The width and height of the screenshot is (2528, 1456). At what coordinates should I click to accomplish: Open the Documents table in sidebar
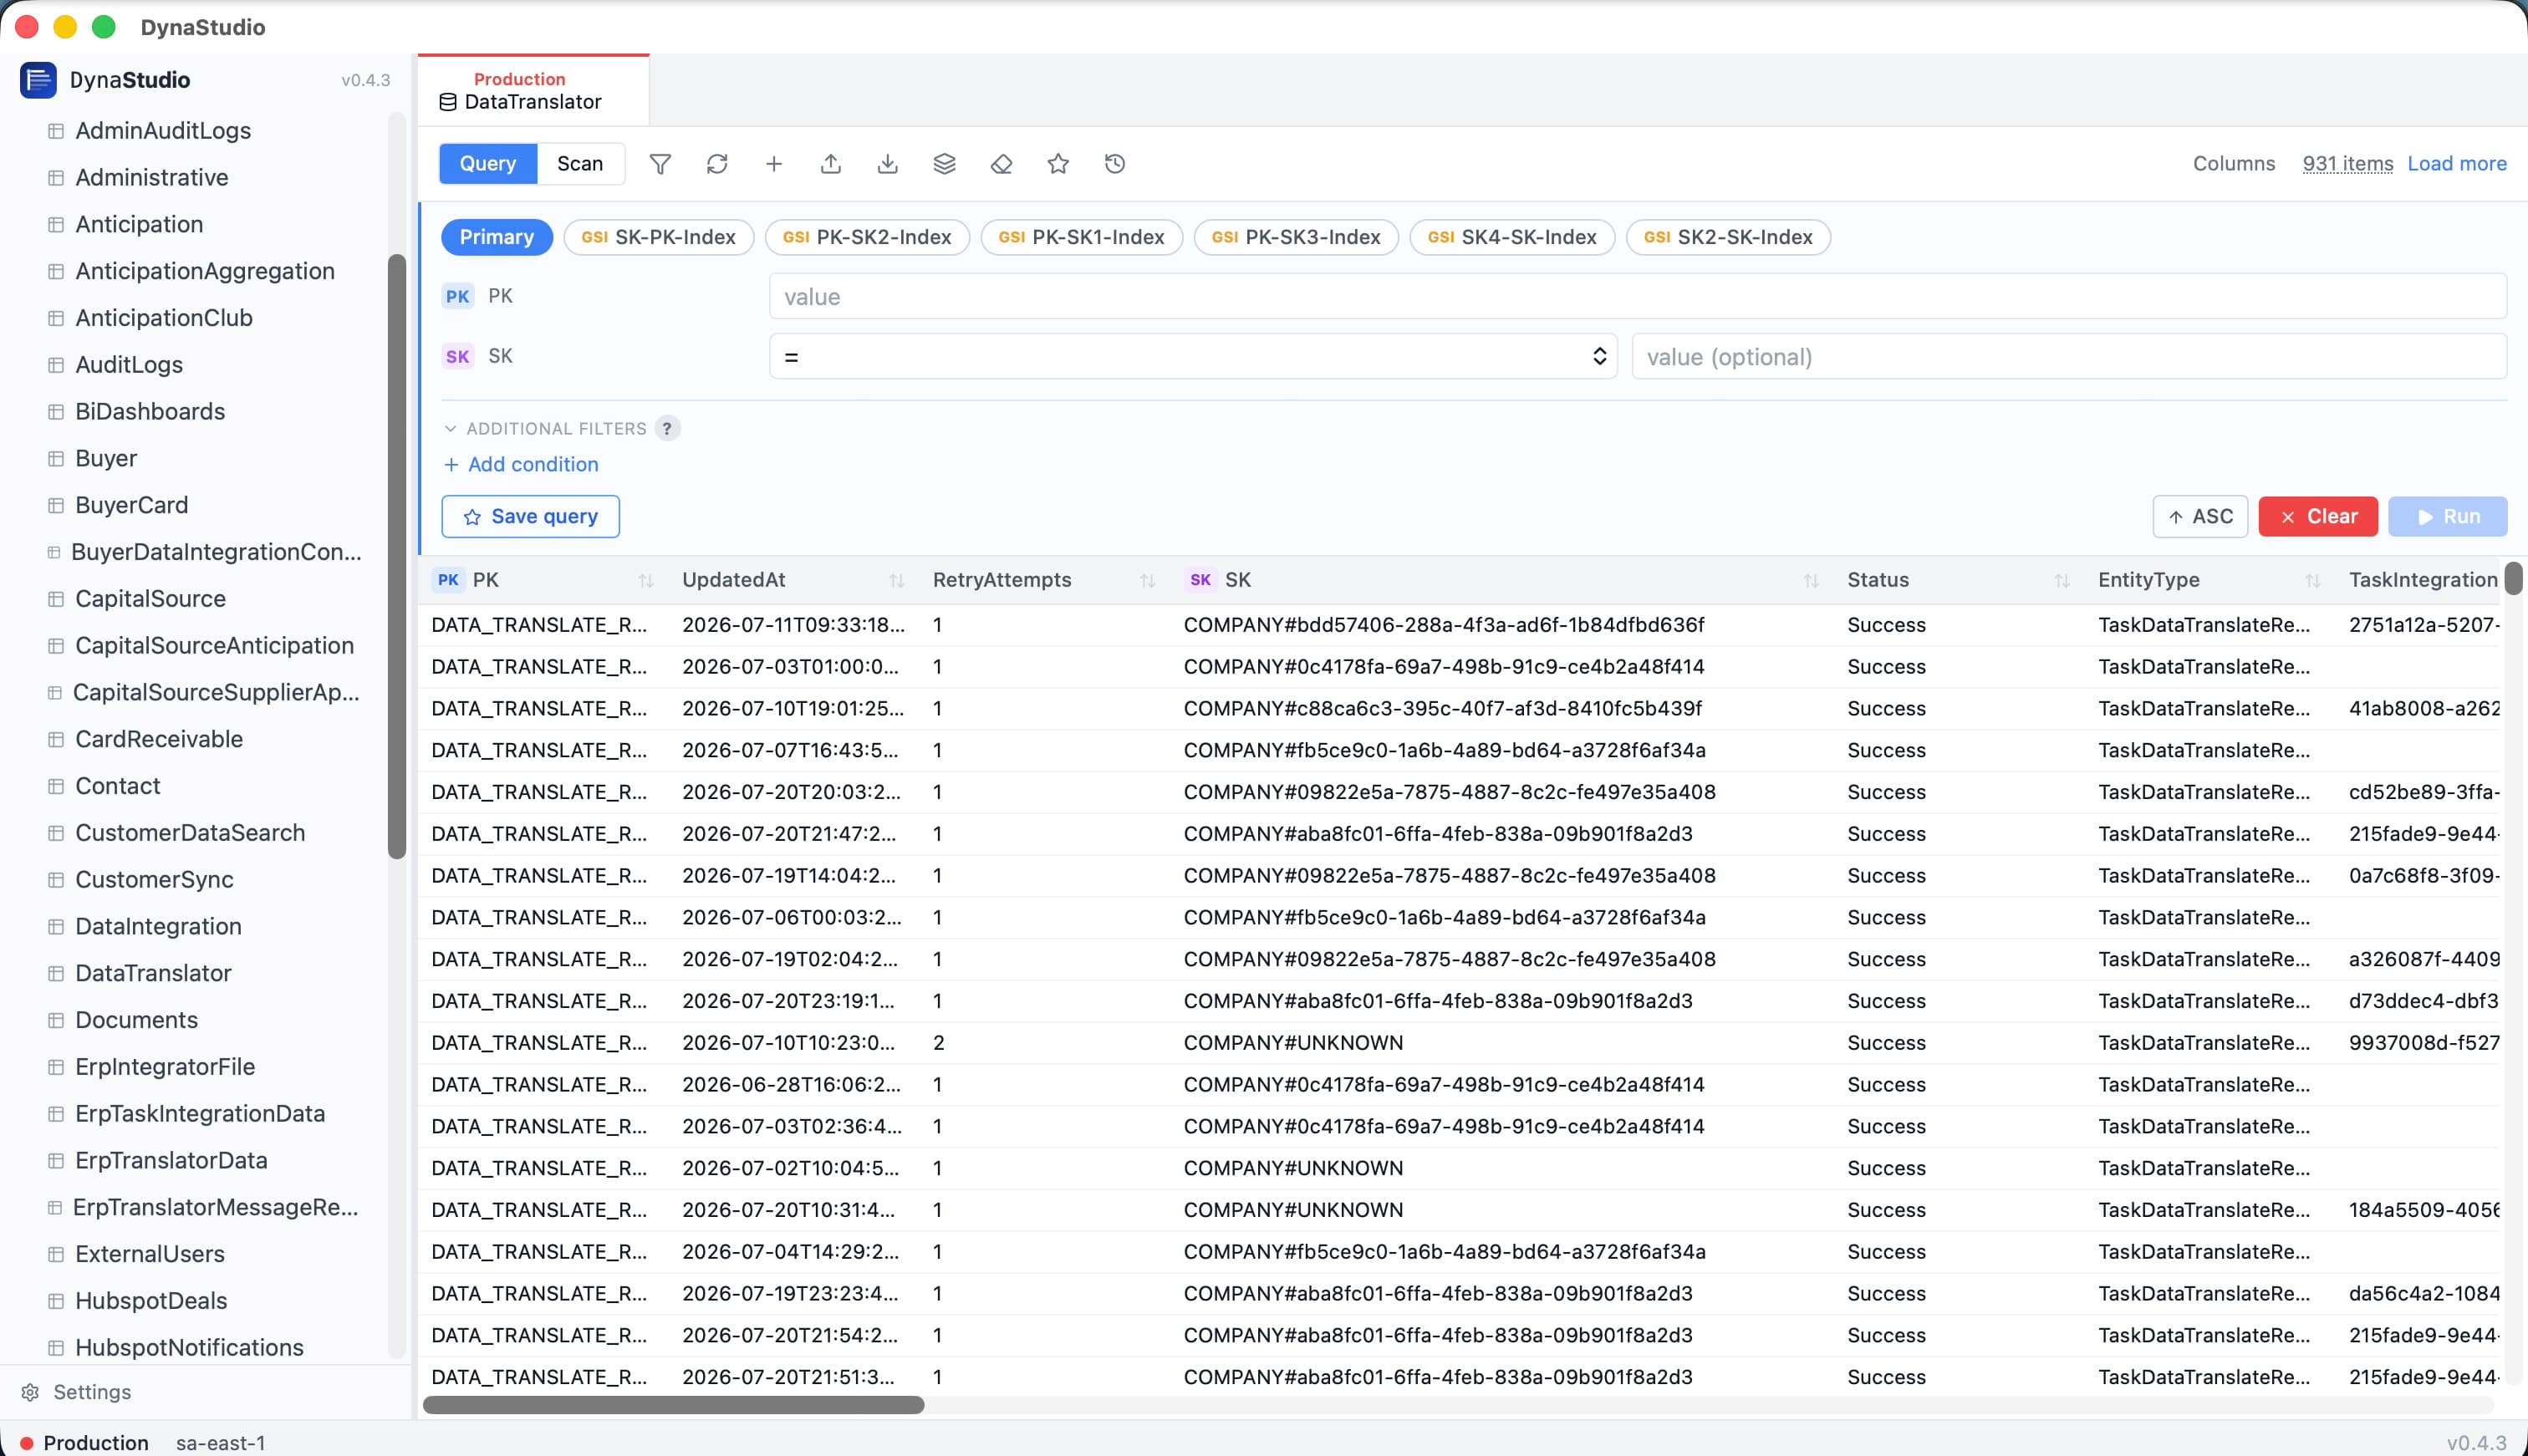(x=136, y=1020)
